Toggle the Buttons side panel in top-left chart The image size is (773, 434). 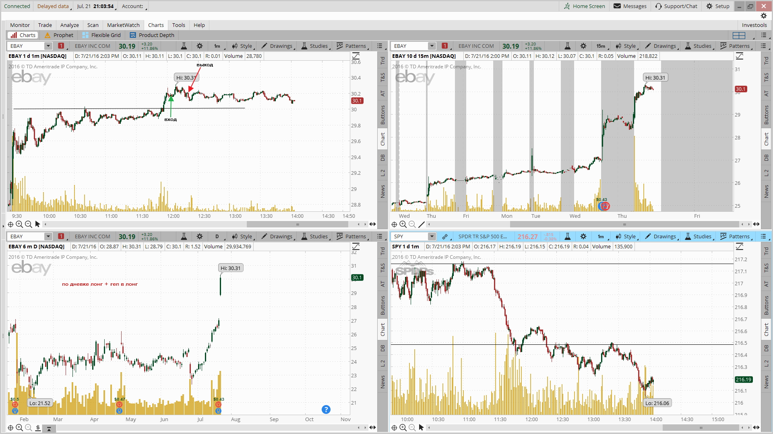point(382,115)
